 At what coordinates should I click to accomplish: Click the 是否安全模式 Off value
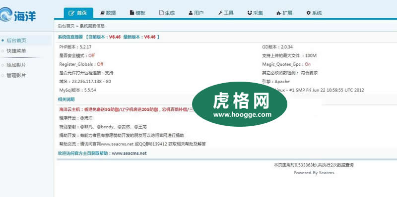pos(91,55)
